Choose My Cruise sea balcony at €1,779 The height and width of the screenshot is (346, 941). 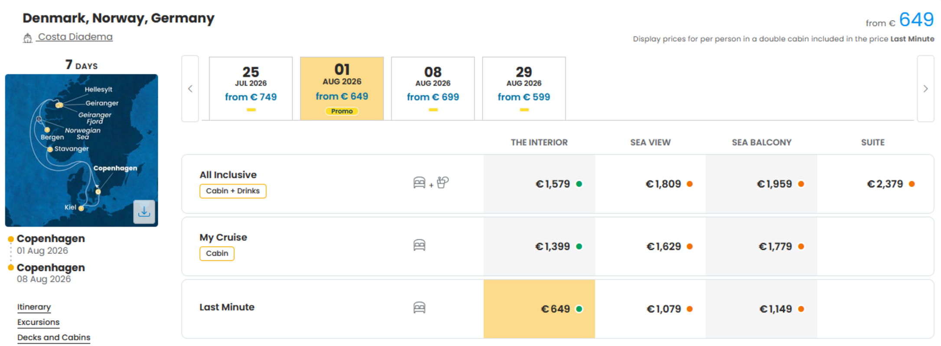tap(762, 247)
